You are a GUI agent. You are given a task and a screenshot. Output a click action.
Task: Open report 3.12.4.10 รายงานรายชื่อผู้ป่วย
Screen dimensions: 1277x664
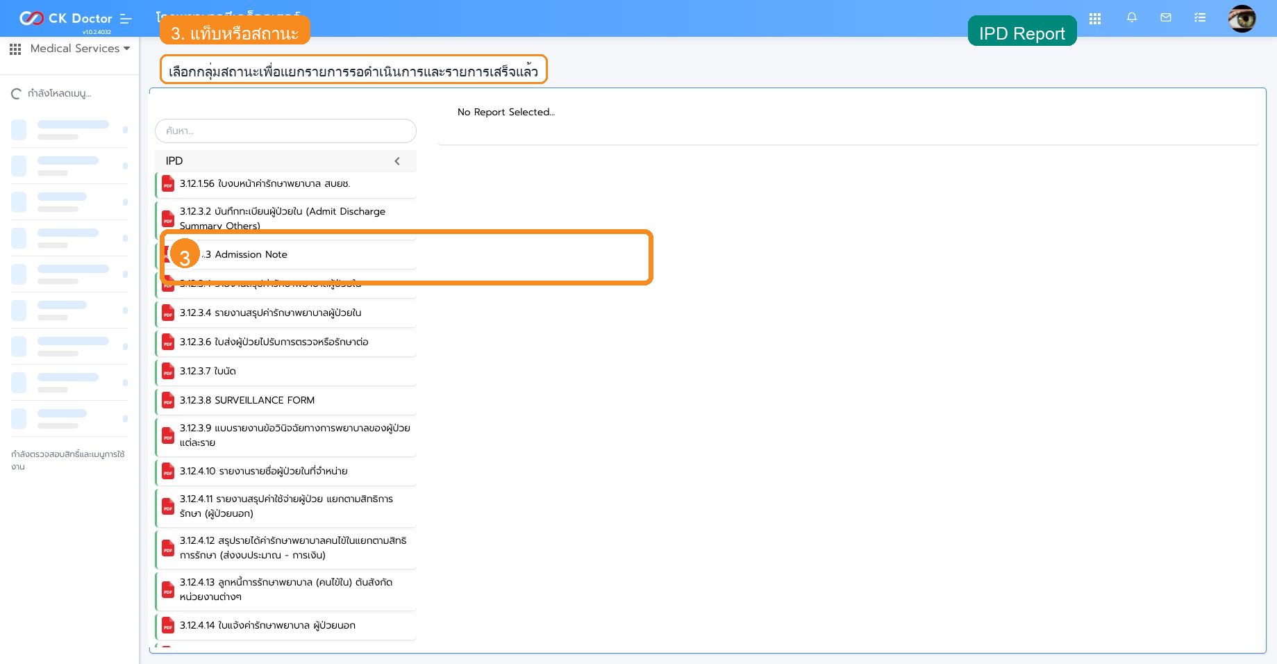pyautogui.click(x=286, y=472)
